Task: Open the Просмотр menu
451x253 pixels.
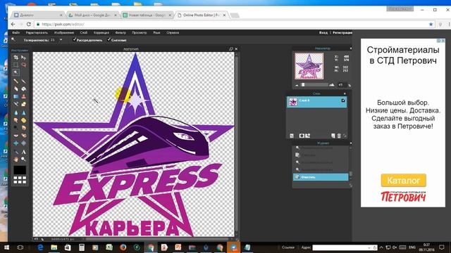Action: coord(140,33)
